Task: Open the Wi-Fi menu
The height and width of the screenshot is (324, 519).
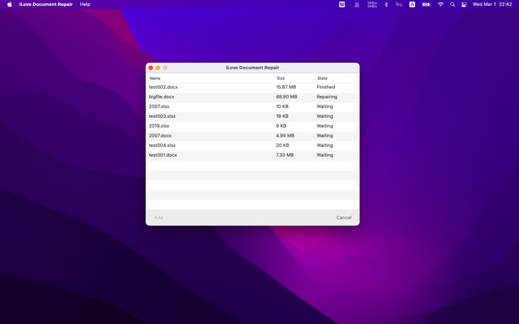Action: 441,5
